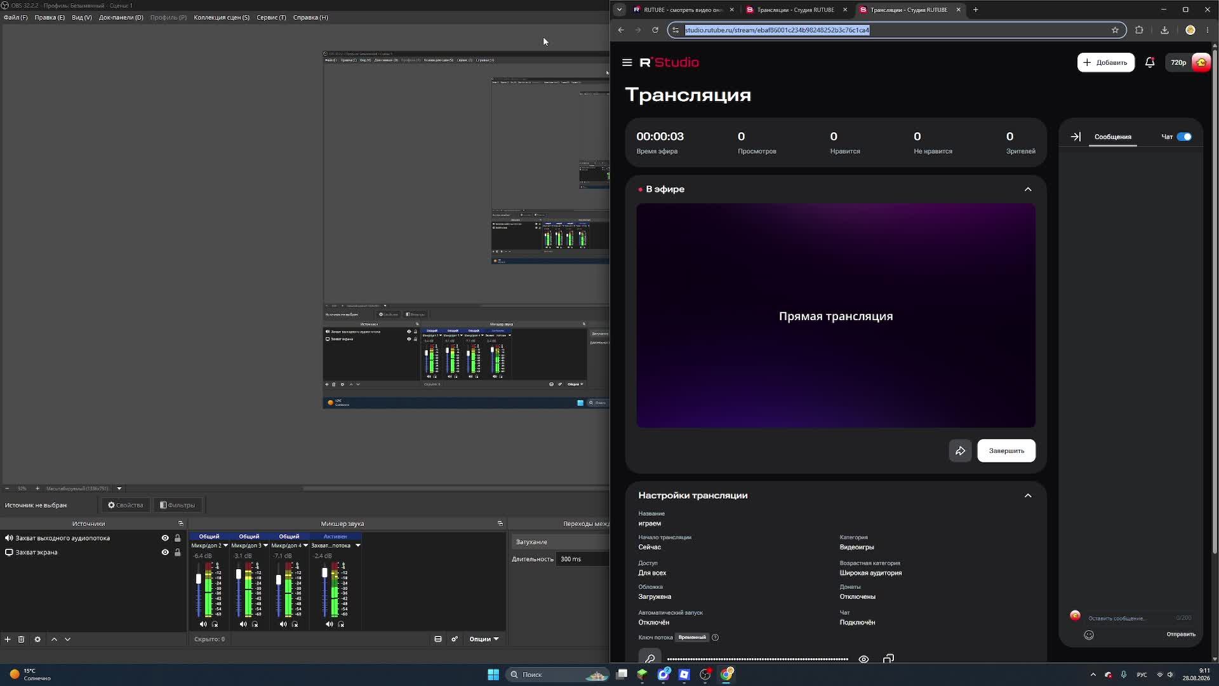Open 'Микр/доп 2' channel options dropdown

(225, 546)
